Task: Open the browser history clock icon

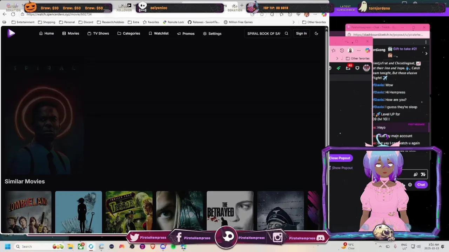Action: coord(290,14)
